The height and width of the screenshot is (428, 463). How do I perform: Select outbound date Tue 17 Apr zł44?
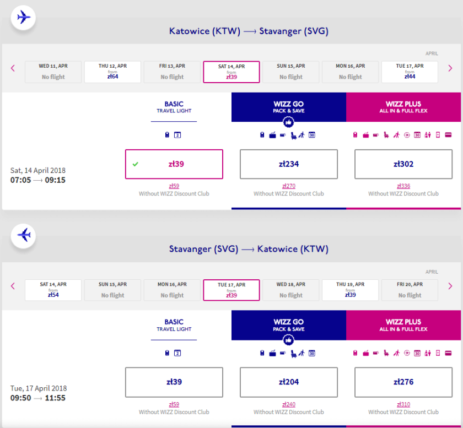coord(410,72)
